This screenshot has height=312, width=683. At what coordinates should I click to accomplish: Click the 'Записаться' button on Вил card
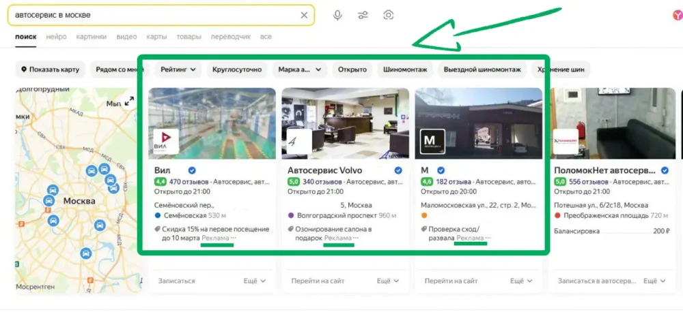176,281
